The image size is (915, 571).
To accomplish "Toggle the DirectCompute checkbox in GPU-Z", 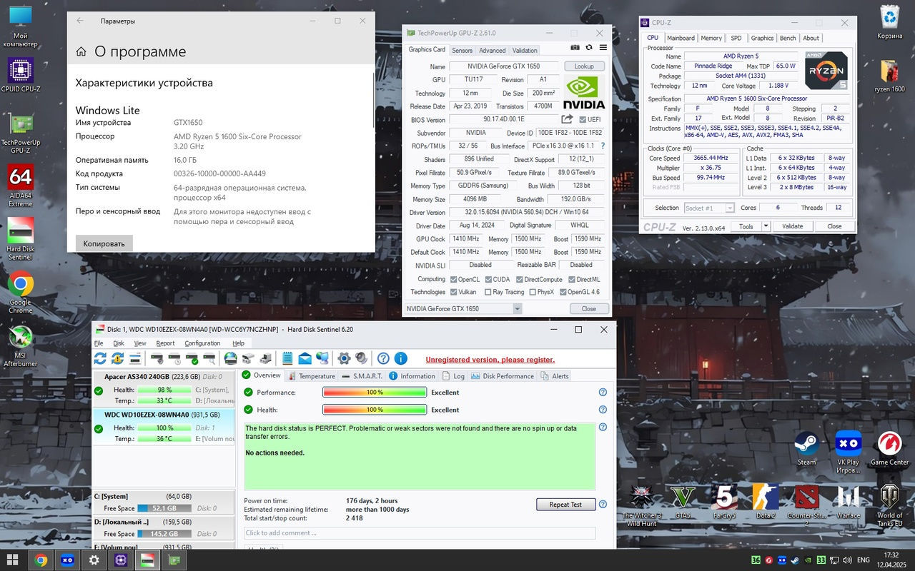I will point(520,279).
